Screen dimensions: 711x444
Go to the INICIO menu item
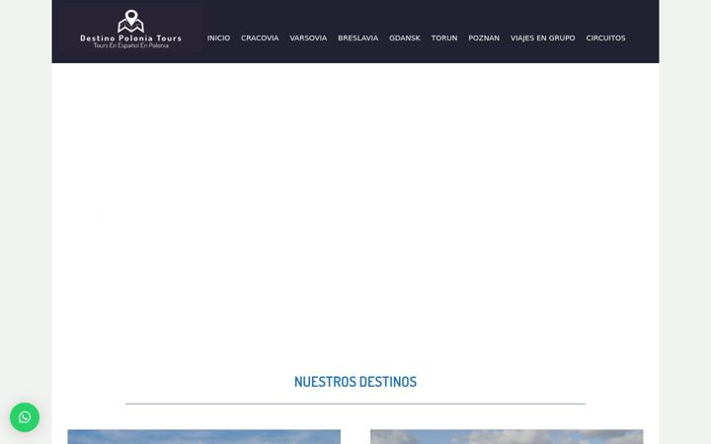coord(218,38)
